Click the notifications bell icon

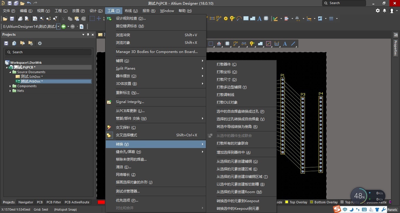pyautogui.click(x=385, y=11)
